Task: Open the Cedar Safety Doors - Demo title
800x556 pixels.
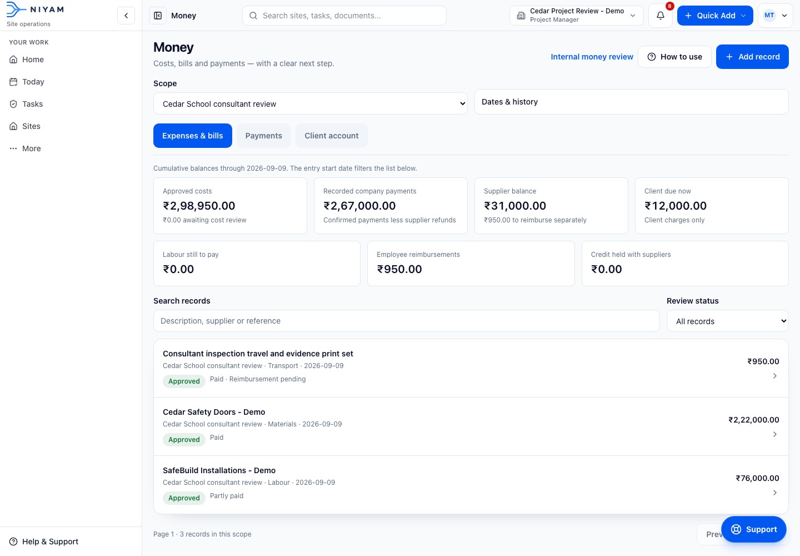Action: click(x=214, y=412)
